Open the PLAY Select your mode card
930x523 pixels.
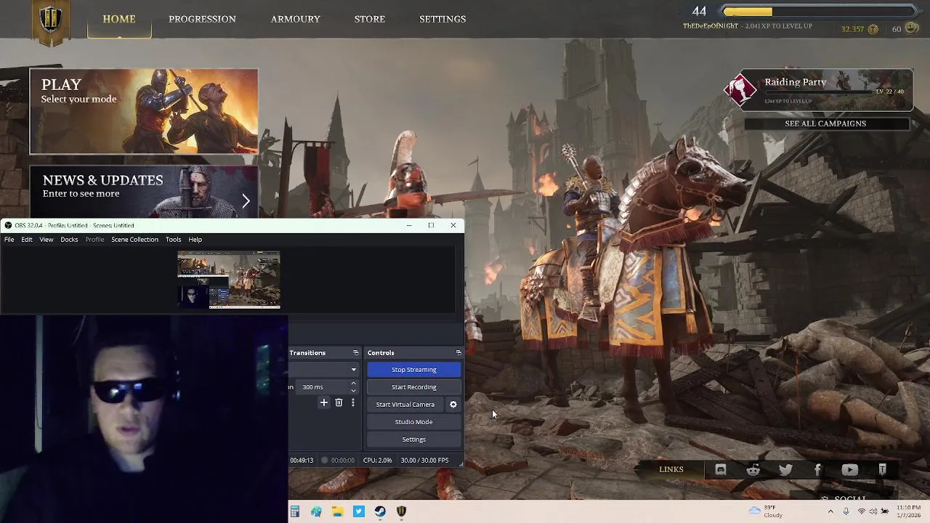point(144,111)
